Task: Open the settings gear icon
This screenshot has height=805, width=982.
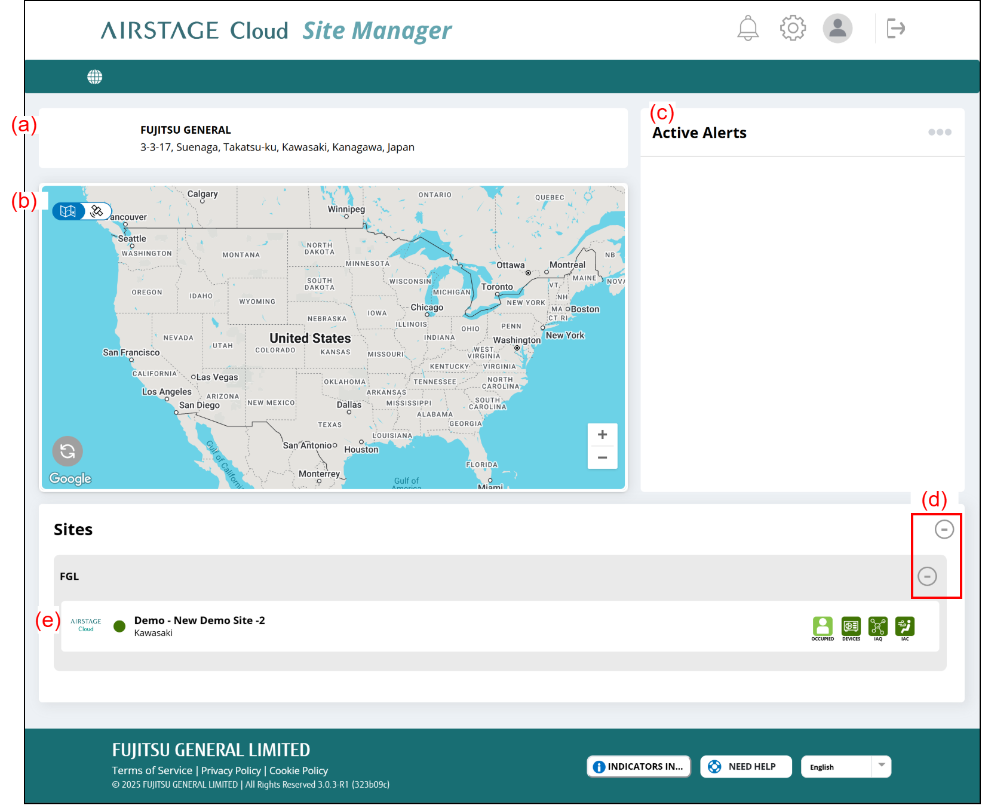Action: 793,28
